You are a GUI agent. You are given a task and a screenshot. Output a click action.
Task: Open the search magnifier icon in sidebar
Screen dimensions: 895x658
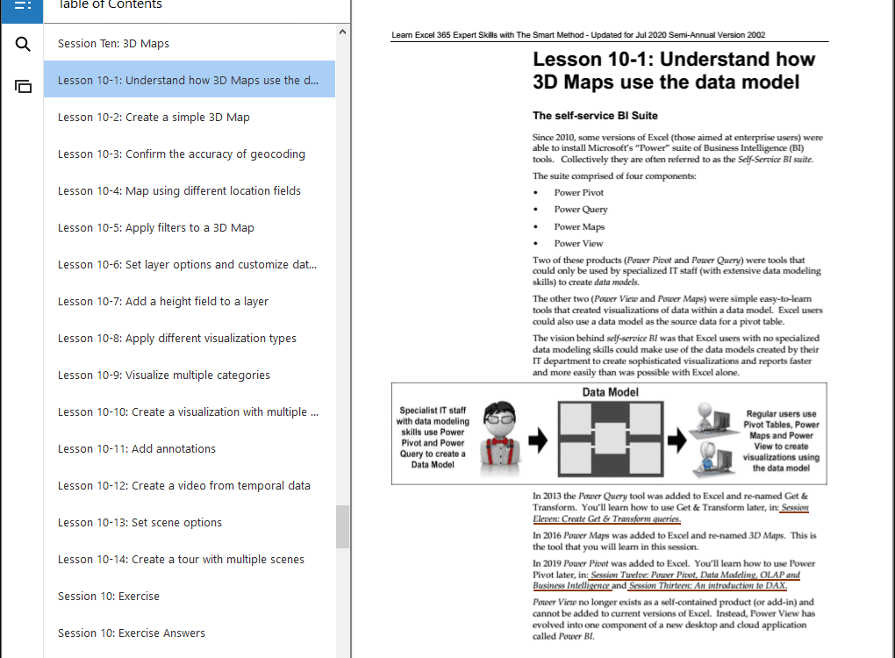click(23, 44)
